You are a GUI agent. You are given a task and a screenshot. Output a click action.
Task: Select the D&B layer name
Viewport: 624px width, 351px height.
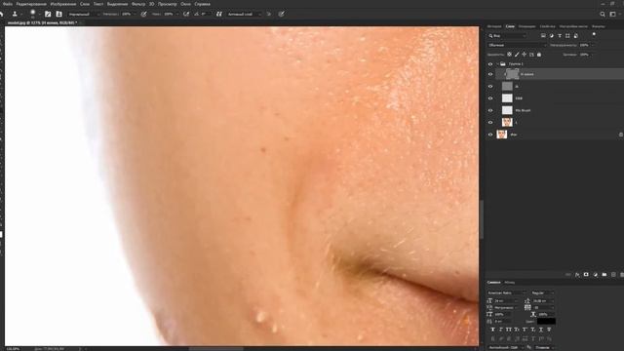[x=519, y=98]
